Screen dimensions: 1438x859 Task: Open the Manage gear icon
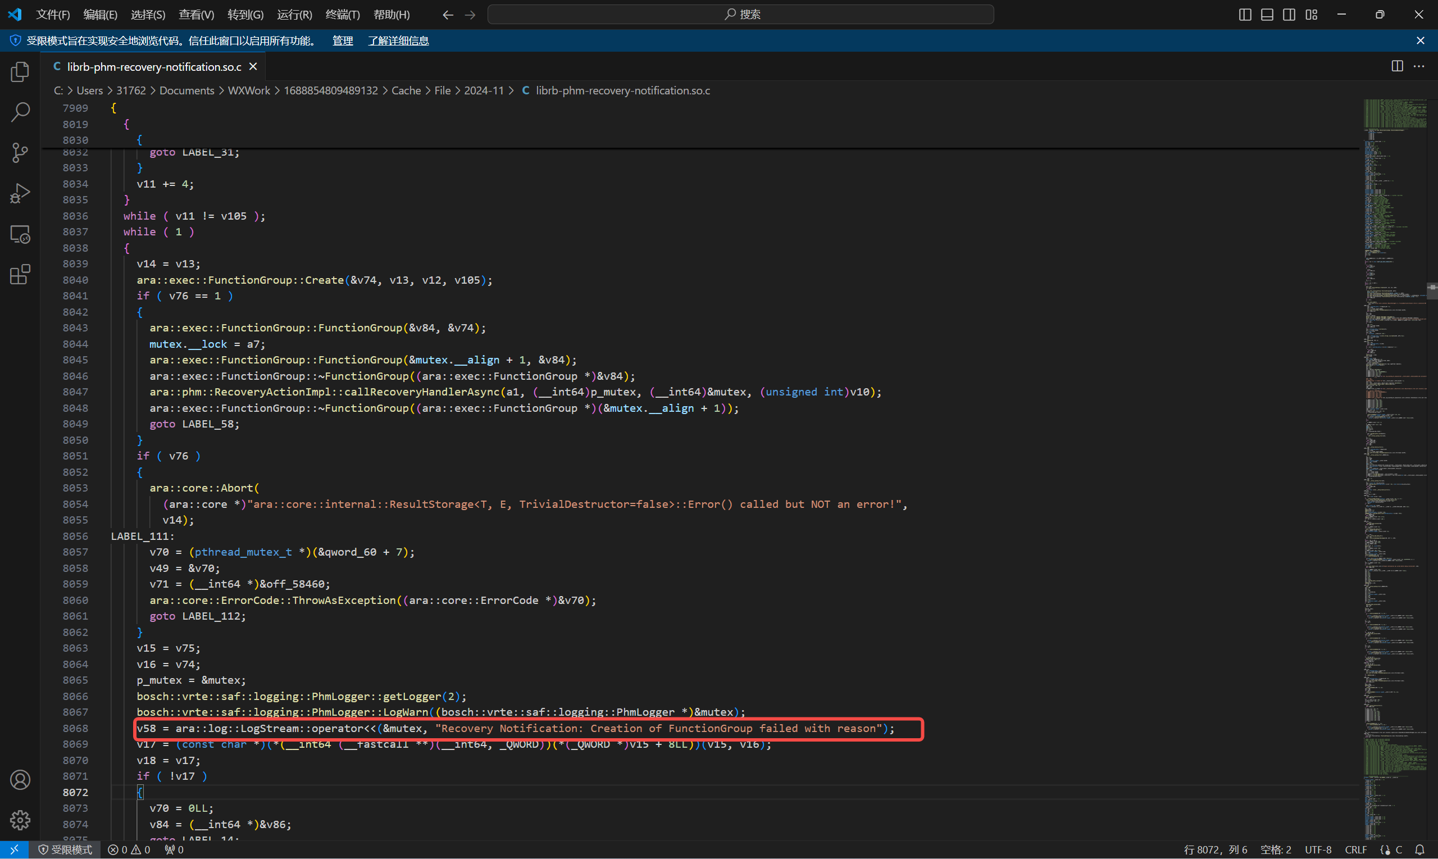click(20, 820)
